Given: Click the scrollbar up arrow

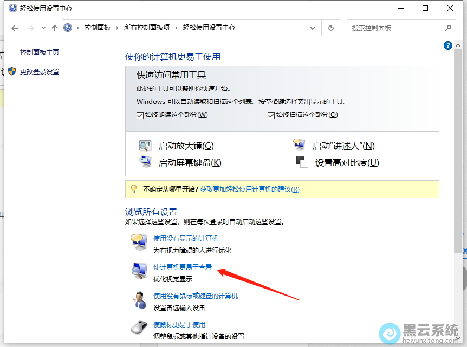Looking at the screenshot, I should (x=458, y=45).
